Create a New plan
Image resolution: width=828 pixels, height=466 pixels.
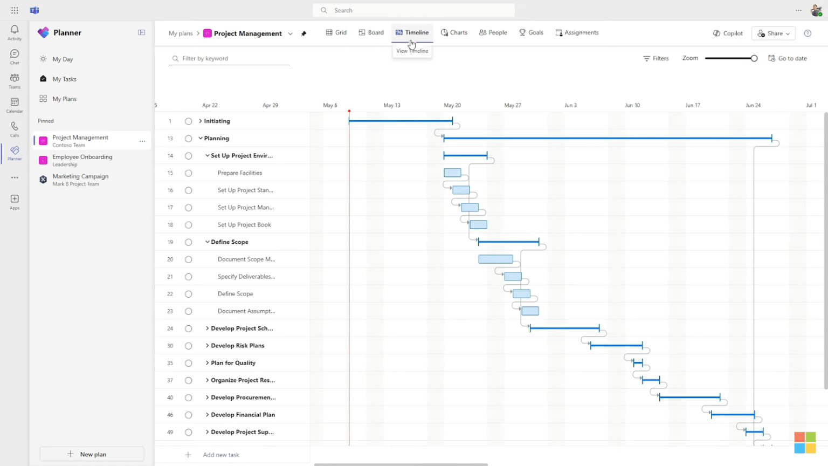[x=92, y=454]
